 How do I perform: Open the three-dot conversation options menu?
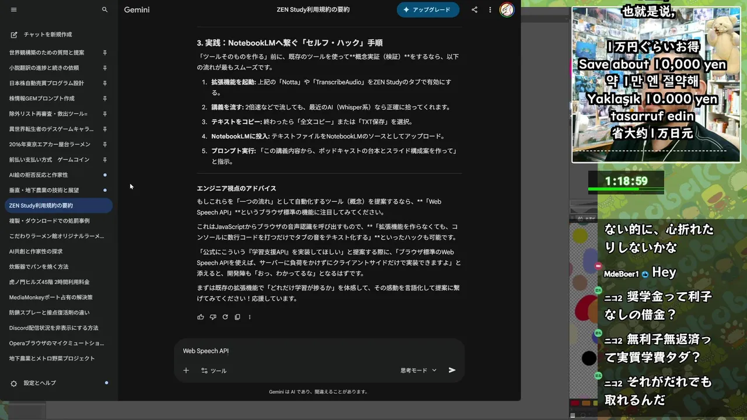(490, 10)
